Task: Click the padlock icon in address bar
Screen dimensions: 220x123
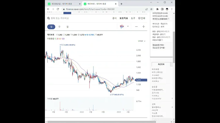Action: pos(64,9)
